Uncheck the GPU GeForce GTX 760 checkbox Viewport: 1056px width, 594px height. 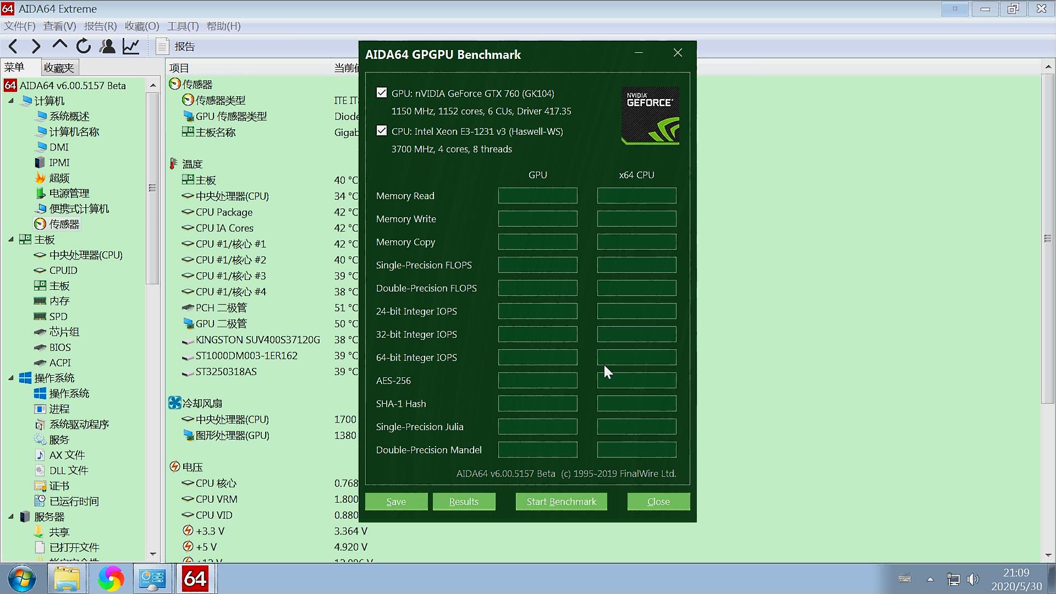382,92
